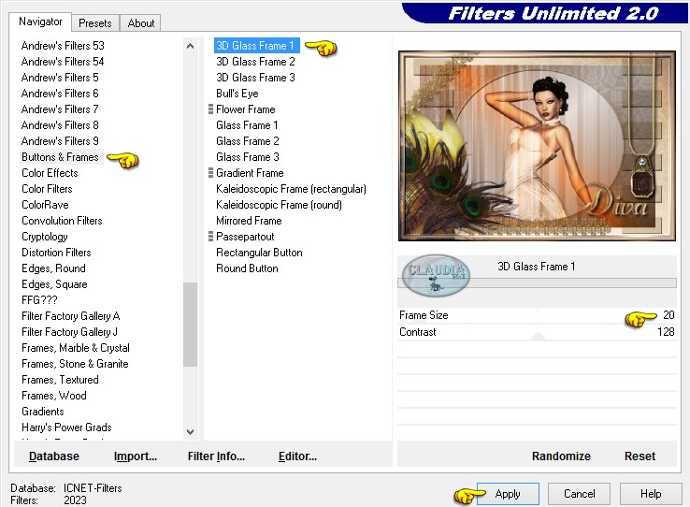This screenshot has width=690, height=507.
Task: Click the filter preview image
Action: 537,146
